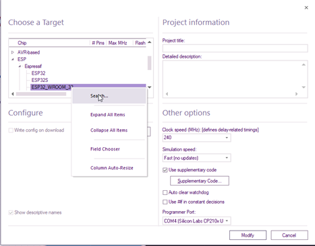Image resolution: width=315 pixels, height=246 pixels.
Task: Open the Supplementary Code... button
Action: pyautogui.click(x=200, y=181)
